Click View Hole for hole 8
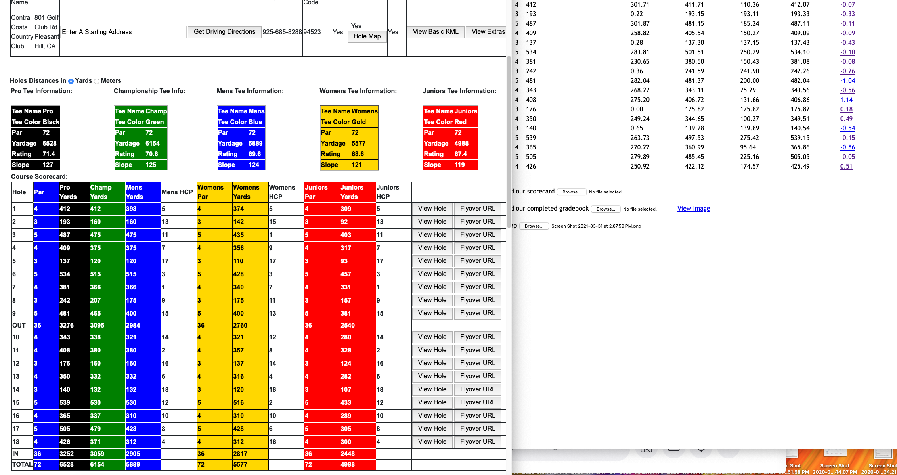This screenshot has height=475, width=897. (x=432, y=300)
